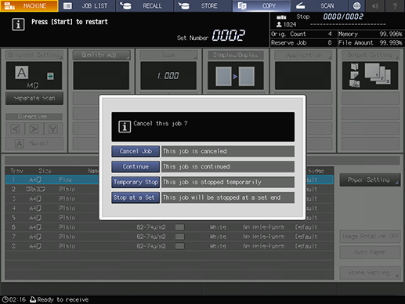Expand the Paper Setting button
The width and height of the screenshot is (405, 304).
pyautogui.click(x=370, y=179)
